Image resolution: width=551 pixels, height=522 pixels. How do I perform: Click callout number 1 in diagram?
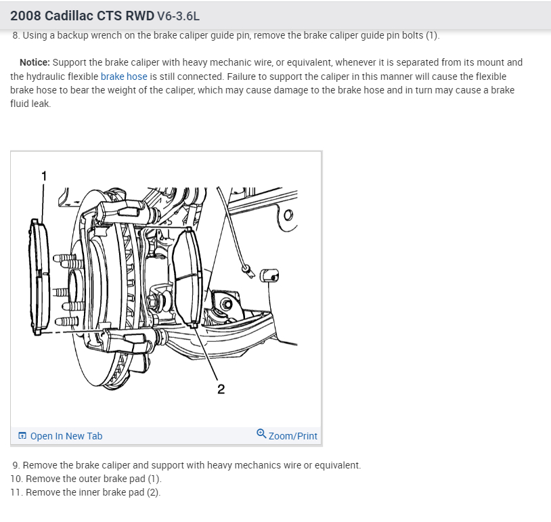[44, 176]
